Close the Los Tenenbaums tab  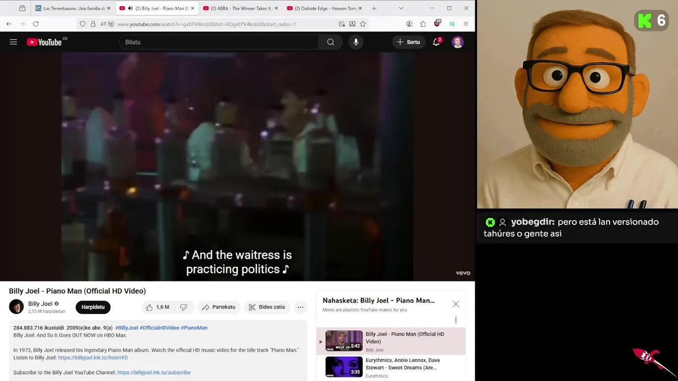tap(109, 8)
